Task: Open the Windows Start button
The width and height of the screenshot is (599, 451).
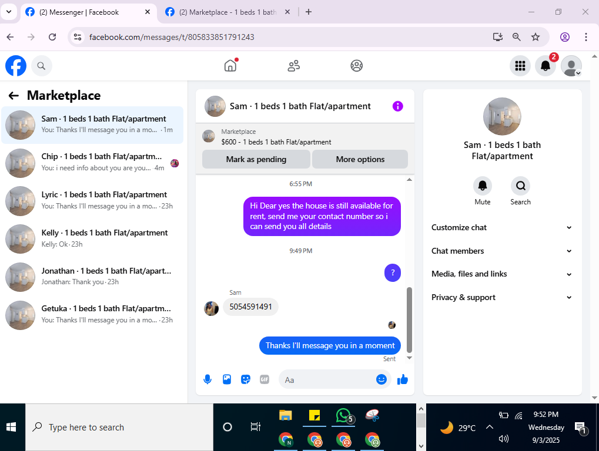Action: pos(11,428)
